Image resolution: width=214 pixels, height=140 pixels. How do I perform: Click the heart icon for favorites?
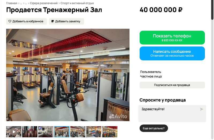(10, 21)
